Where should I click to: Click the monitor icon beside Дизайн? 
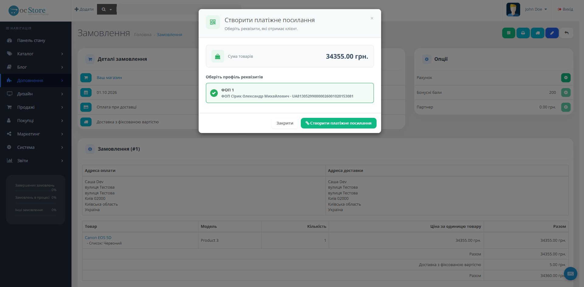(9, 94)
